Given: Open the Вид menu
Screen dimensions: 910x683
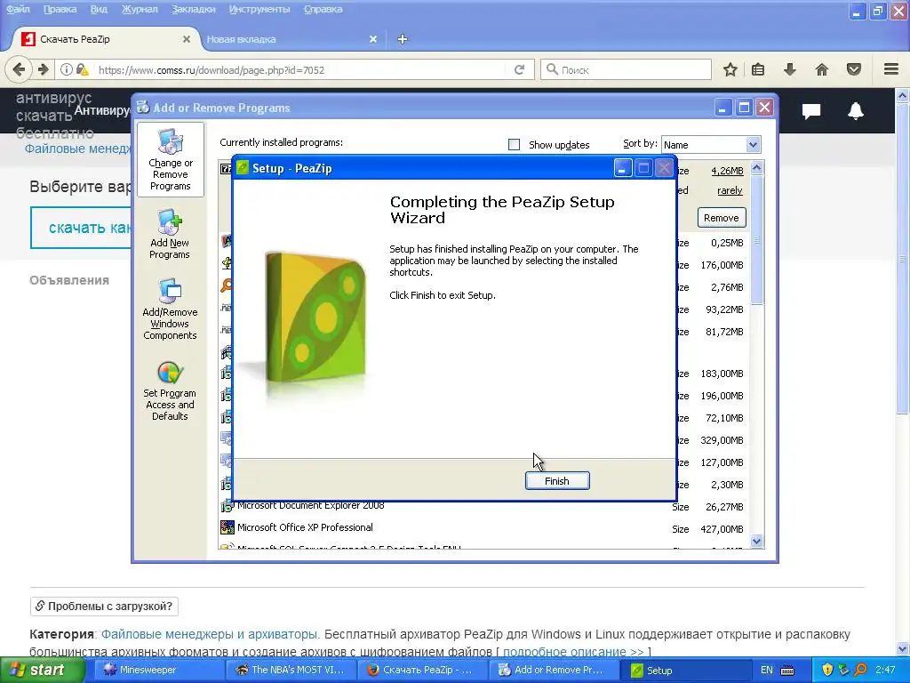Looking at the screenshot, I should pyautogui.click(x=99, y=9).
